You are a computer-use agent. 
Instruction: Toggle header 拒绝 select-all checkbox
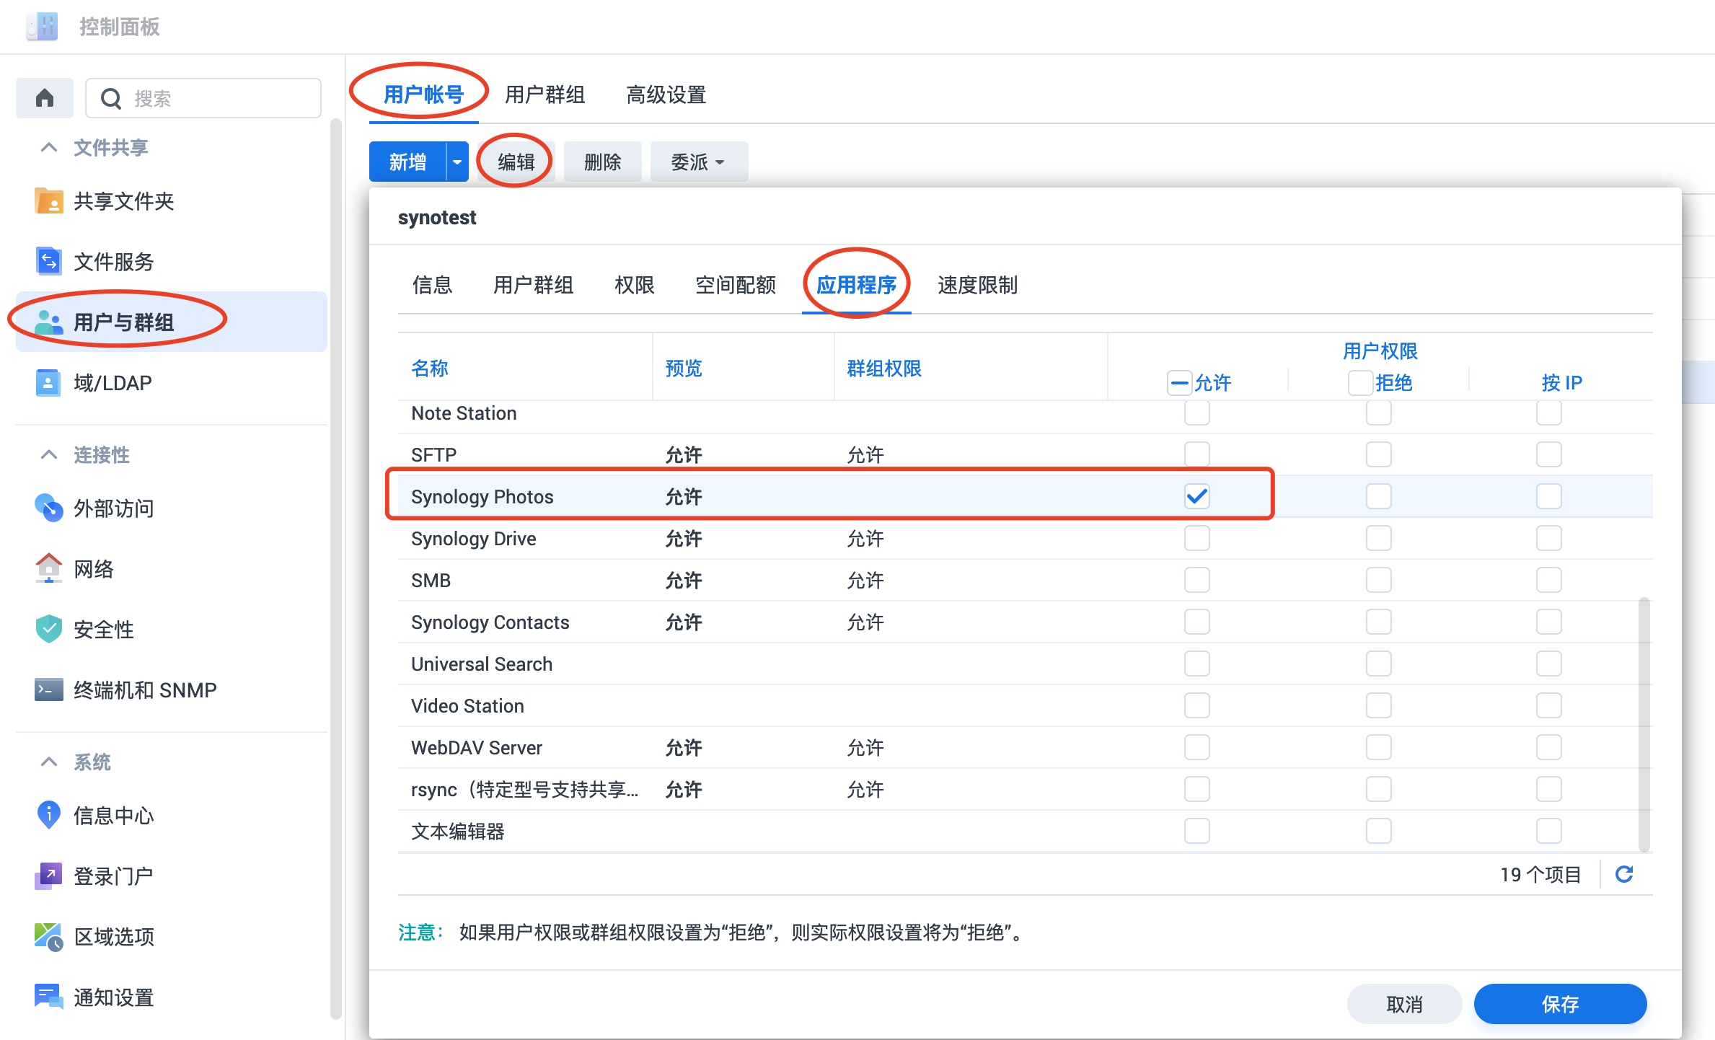click(1360, 382)
